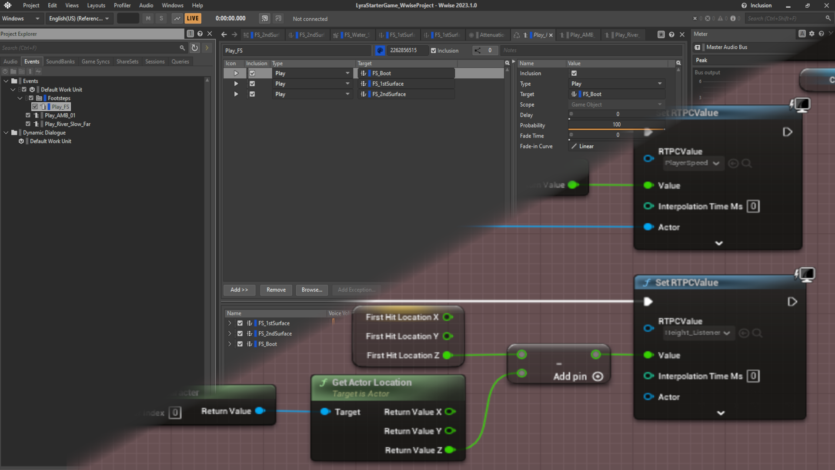The width and height of the screenshot is (835, 470).
Task: Switch to the SoundBanks tab
Action: pyautogui.click(x=60, y=61)
